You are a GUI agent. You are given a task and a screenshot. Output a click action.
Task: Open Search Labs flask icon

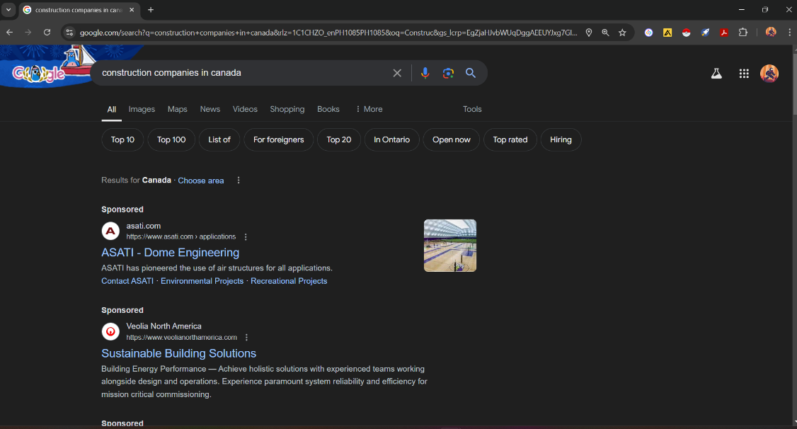point(716,73)
